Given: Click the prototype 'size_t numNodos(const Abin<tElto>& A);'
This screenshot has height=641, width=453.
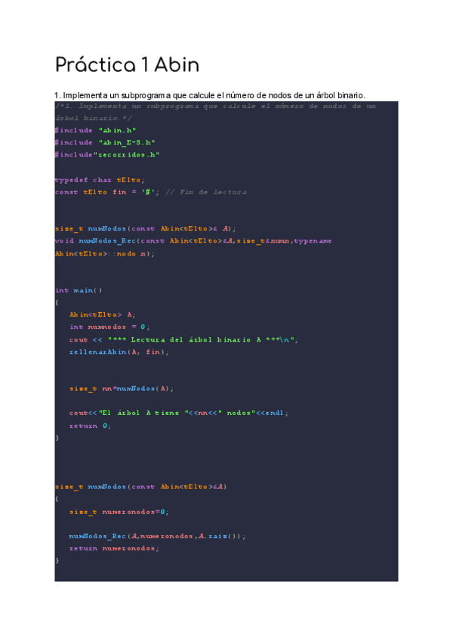Looking at the screenshot, I should (146, 229).
